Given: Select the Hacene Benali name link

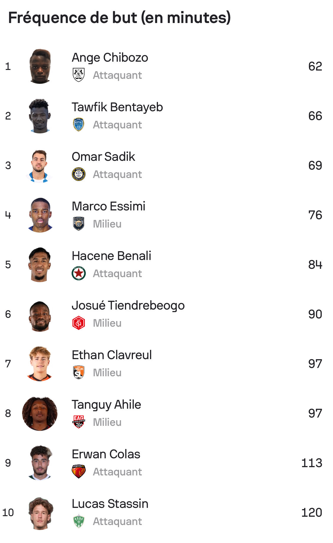Looking at the screenshot, I should (111, 256).
